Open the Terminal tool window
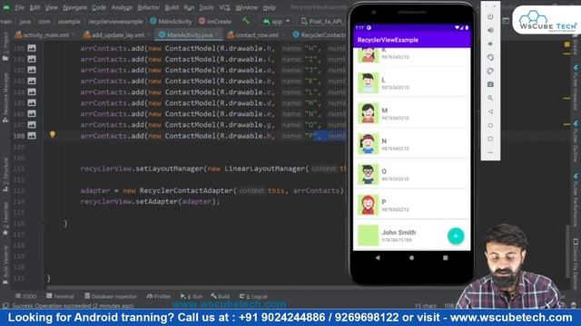 [x=60, y=296]
